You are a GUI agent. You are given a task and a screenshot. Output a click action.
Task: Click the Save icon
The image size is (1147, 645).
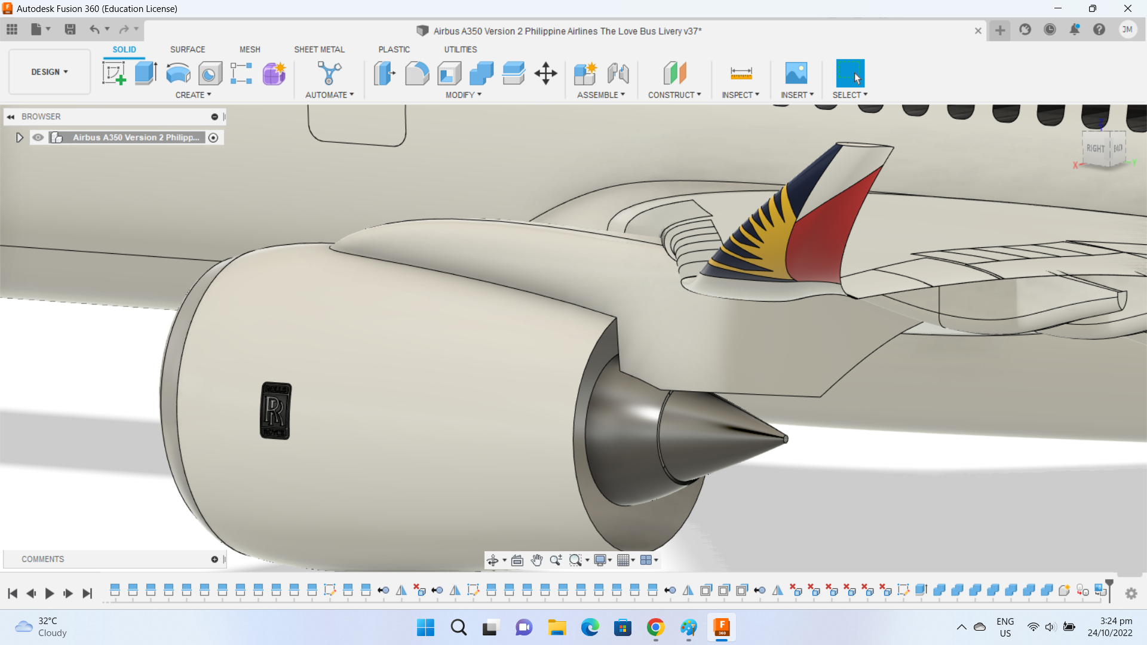click(x=70, y=29)
